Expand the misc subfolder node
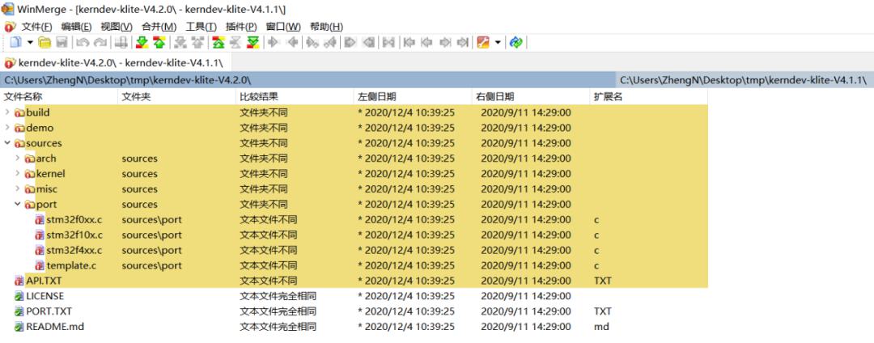The height and width of the screenshot is (343, 874). [18, 188]
